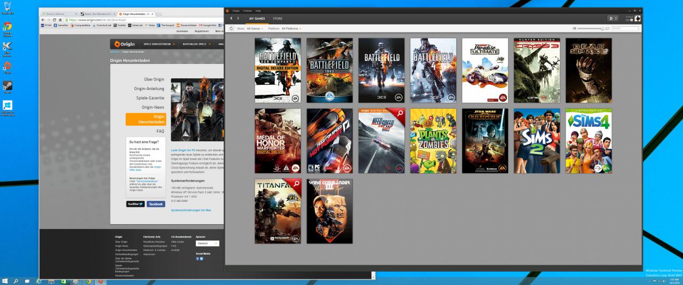
Task: Switch to Chrome on the taskbar
Action: tap(88, 281)
